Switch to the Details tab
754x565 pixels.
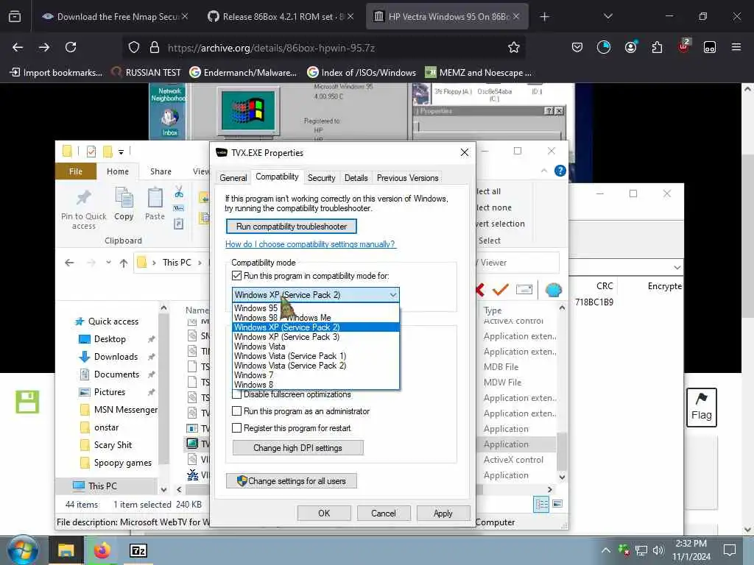click(x=356, y=178)
